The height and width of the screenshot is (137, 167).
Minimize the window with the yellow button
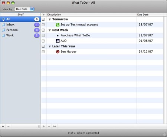(8, 3)
